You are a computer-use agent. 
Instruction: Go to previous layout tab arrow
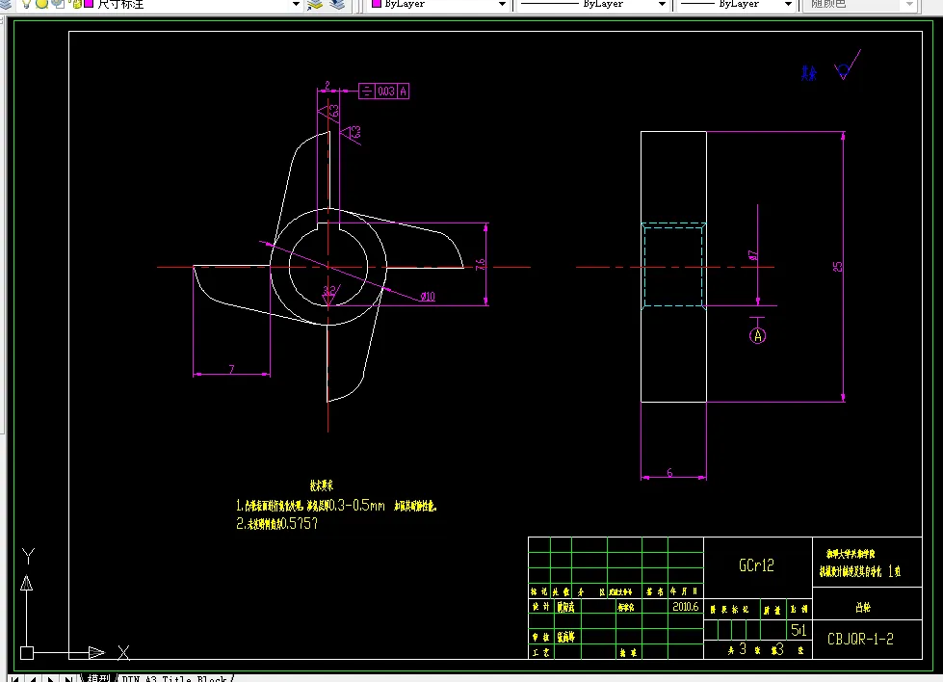pyautogui.click(x=33, y=678)
